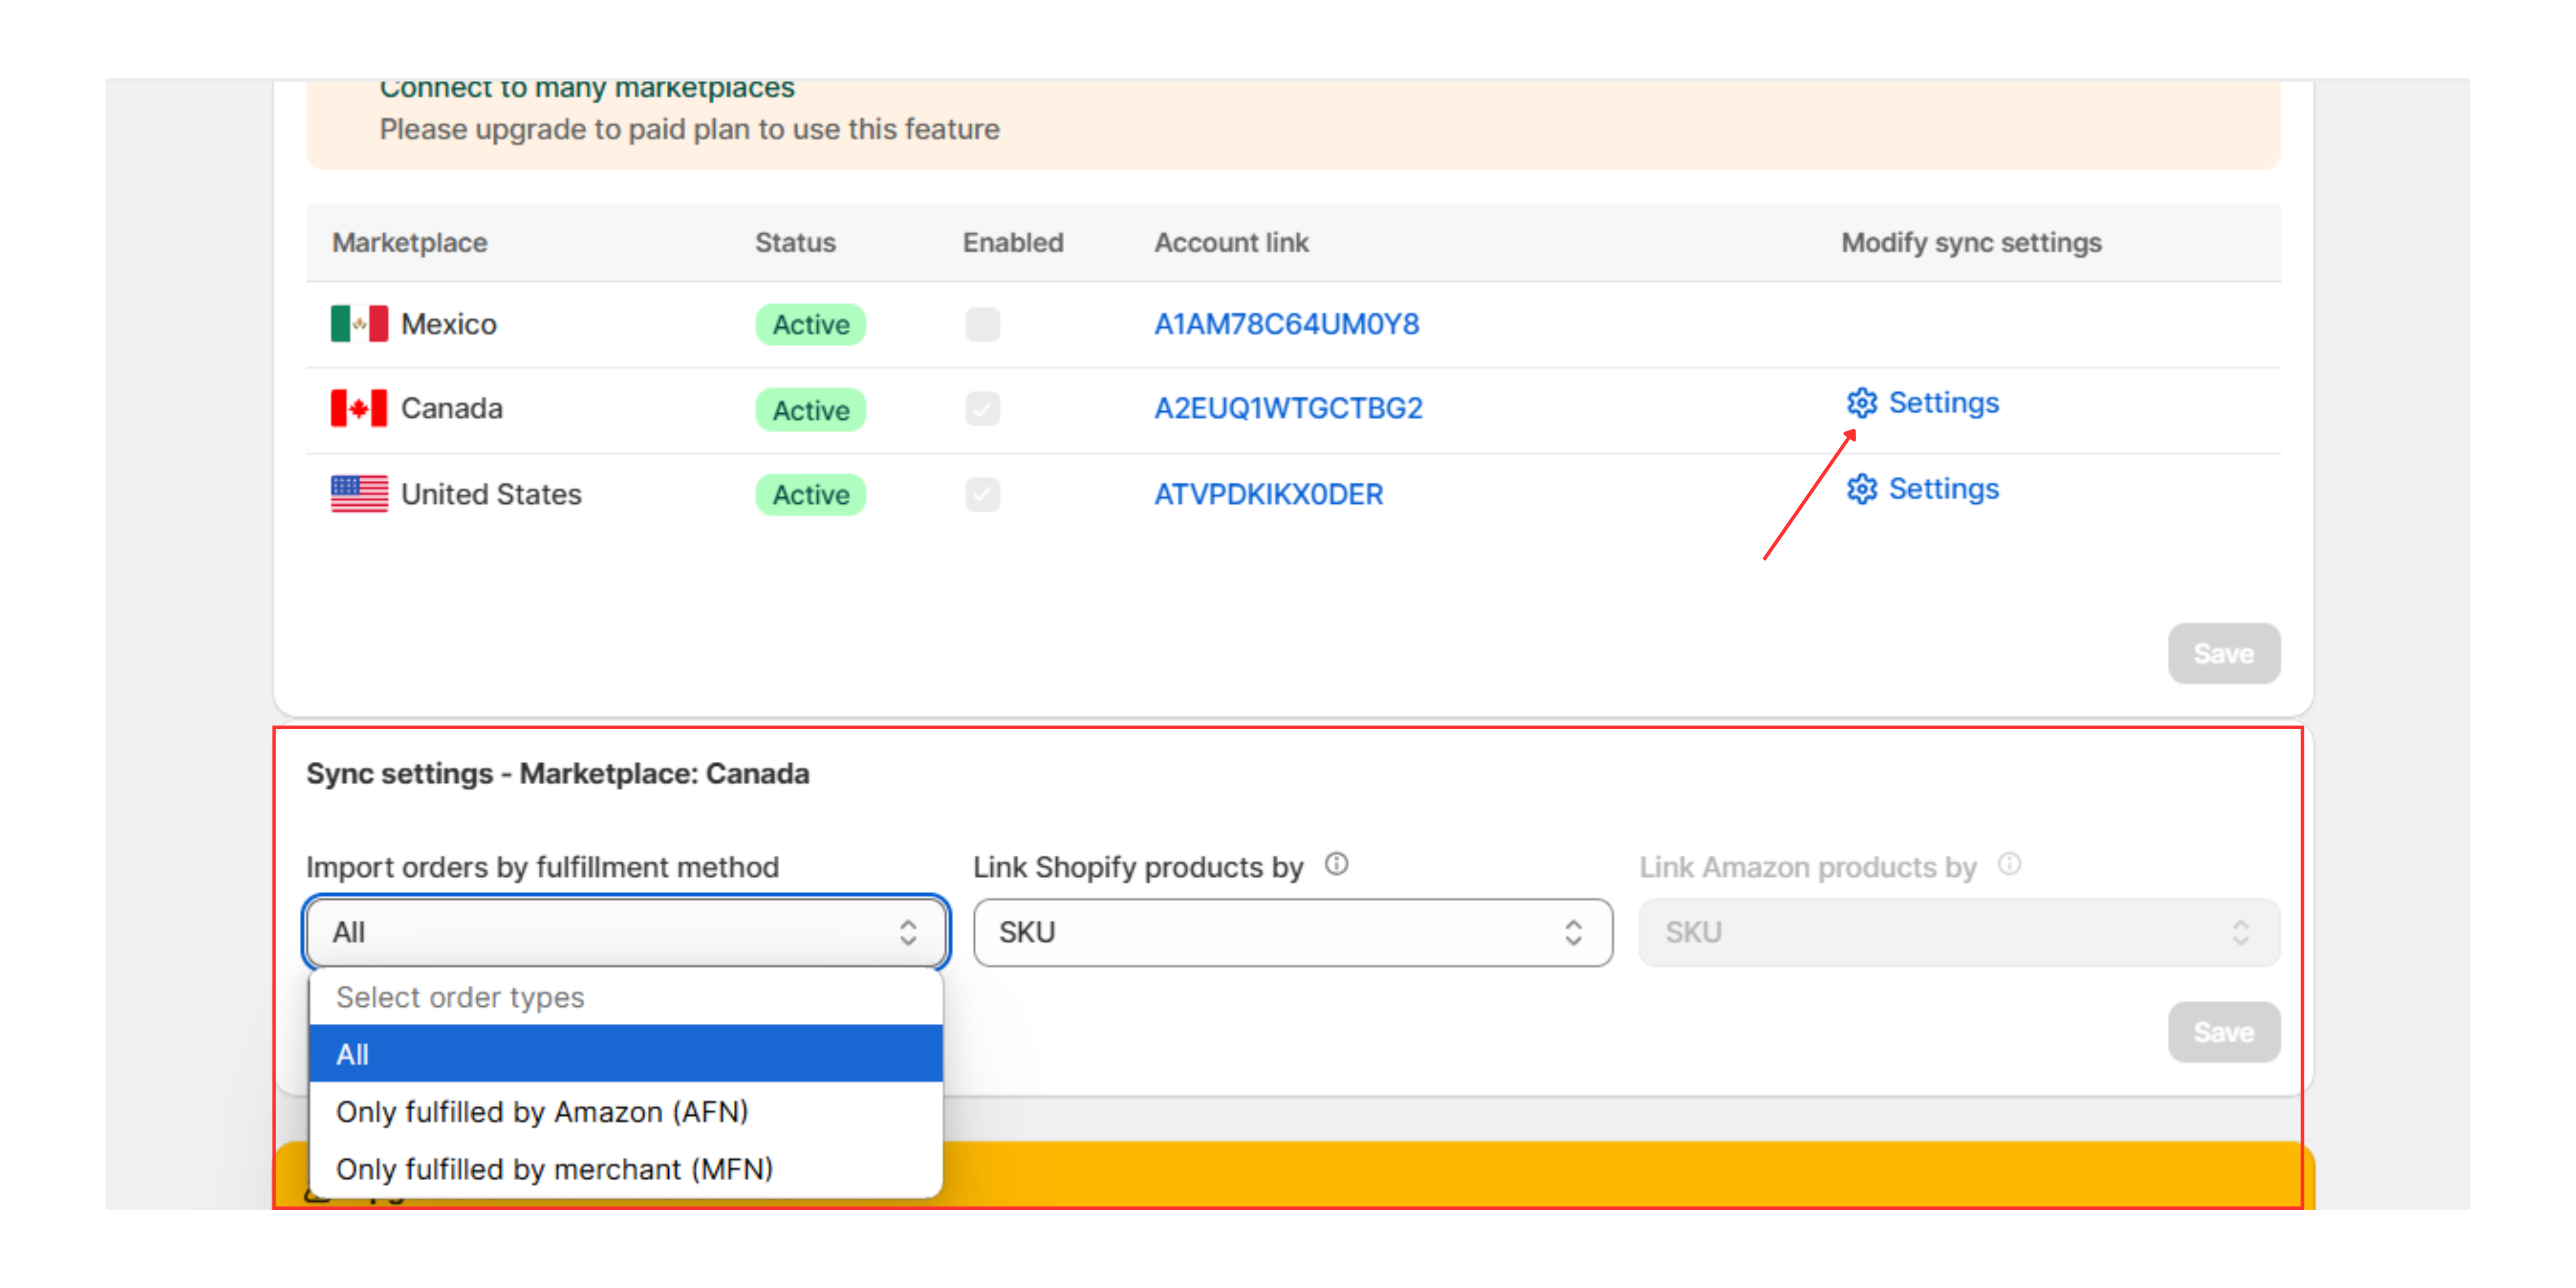This screenshot has width=2576, height=1288.
Task: Open Canada account link A2EUQ1WTGCTBG2
Action: click(x=1288, y=408)
